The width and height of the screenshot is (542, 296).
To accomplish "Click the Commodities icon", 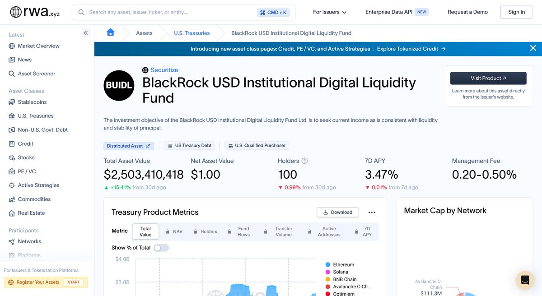I will point(12,199).
